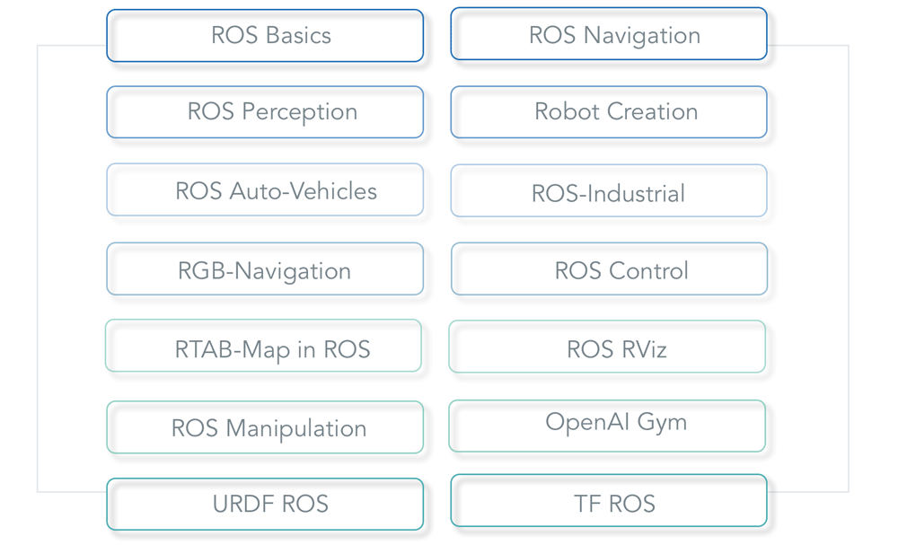Open the URDF ROS box
898x545 pixels.
point(265,505)
